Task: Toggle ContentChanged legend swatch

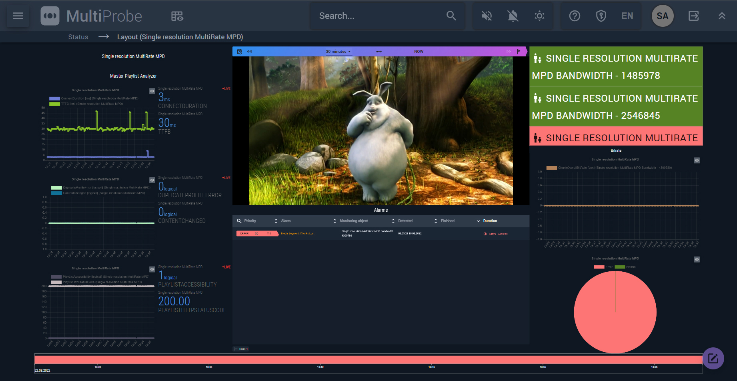Action: [x=56, y=193]
